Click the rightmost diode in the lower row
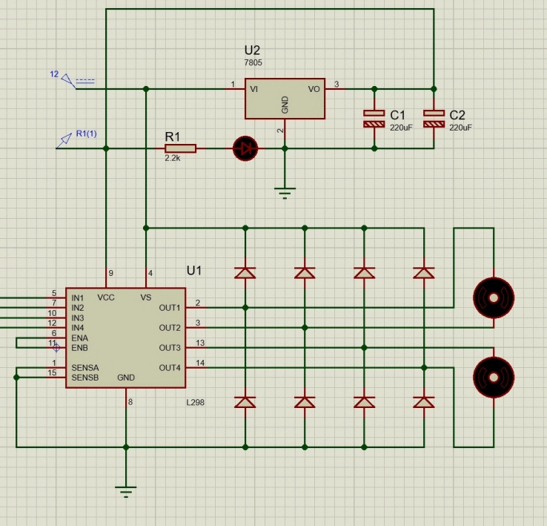 pyautogui.click(x=423, y=401)
